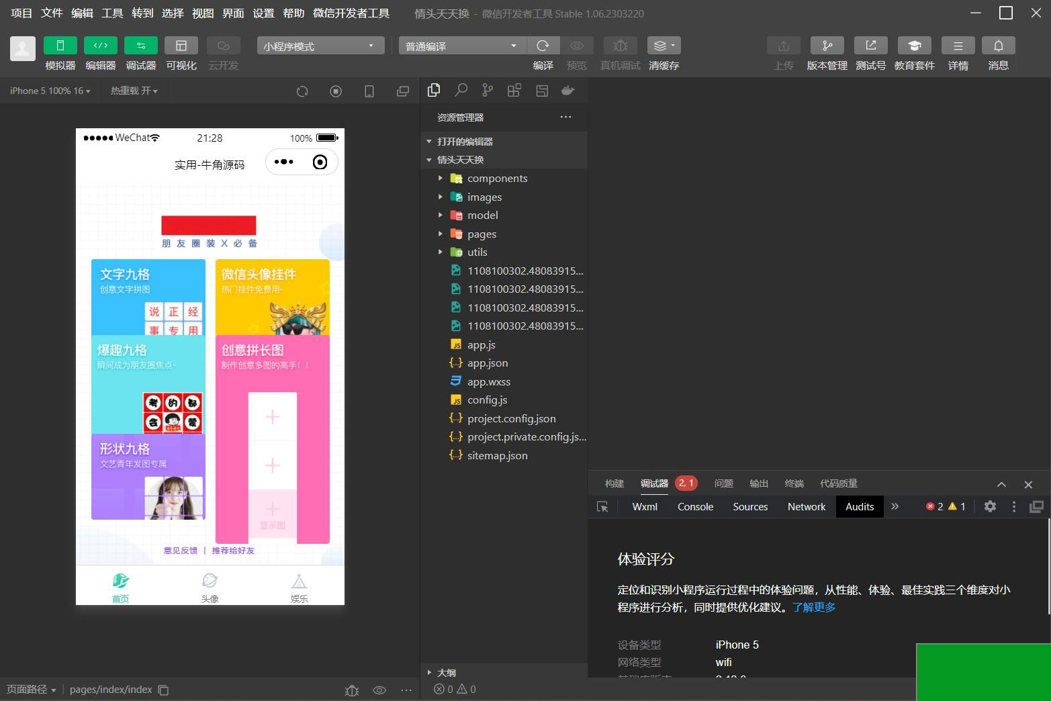Open the 教育套件 education kit icon
Viewport: 1051px width, 701px height.
pos(915,45)
